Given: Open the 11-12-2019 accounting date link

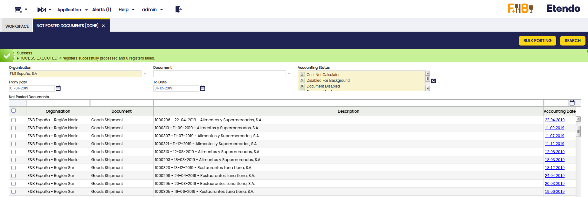Looking at the screenshot, I should click(x=555, y=144).
